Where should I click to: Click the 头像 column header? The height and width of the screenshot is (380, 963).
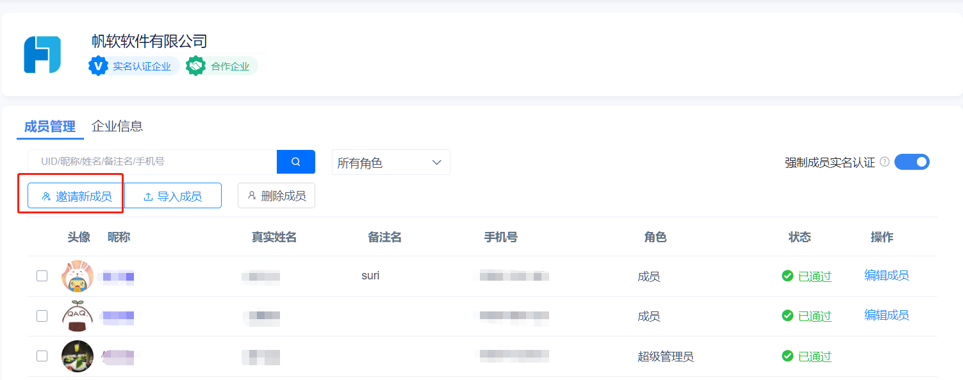coord(79,237)
